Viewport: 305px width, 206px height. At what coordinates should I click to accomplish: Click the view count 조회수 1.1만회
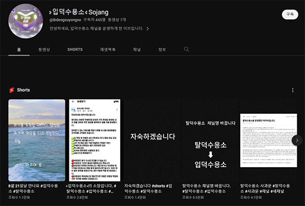tap(19, 198)
